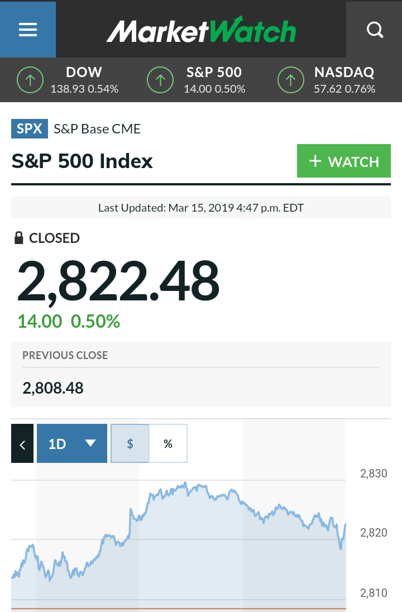Click the plus icon on WATCH button
The image size is (402, 612).
(x=315, y=161)
